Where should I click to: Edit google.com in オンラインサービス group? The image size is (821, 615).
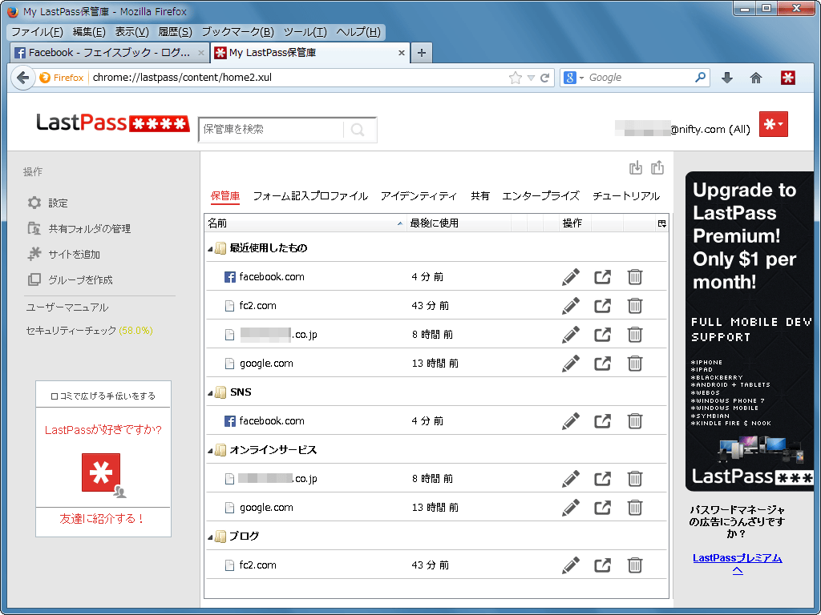[571, 507]
